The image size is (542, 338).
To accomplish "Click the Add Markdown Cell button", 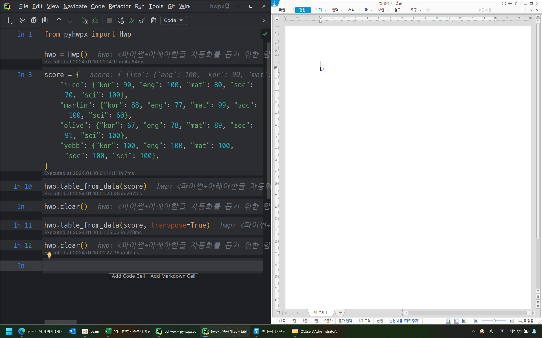I will [x=173, y=276].
